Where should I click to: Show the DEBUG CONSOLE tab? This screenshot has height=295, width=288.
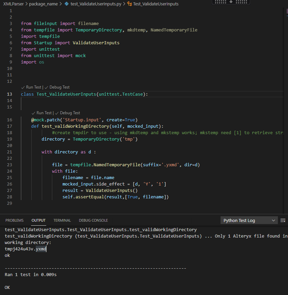[x=93, y=220]
